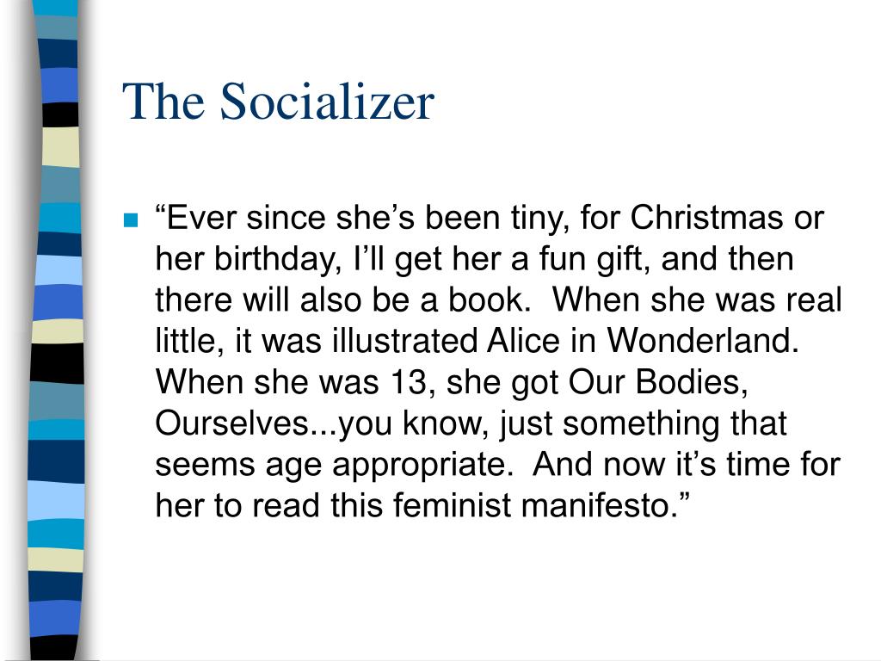
Task: Click the word Wonderland
Action: click(702, 341)
